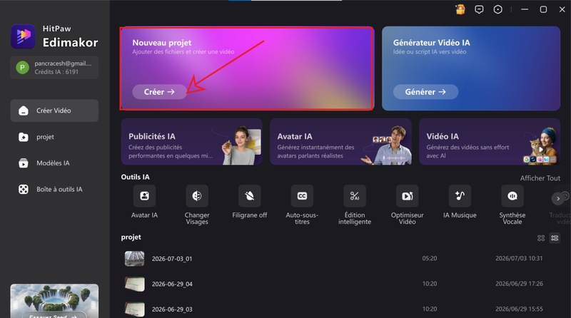Open Boîte à outils IA section
This screenshot has width=571, height=318.
pyautogui.click(x=54, y=190)
